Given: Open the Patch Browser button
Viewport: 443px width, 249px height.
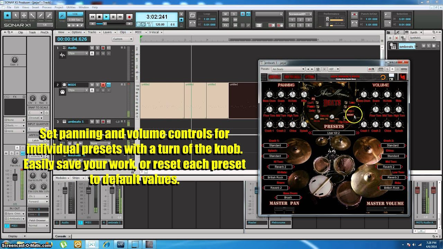Looking at the screenshot, I should (38, 220).
